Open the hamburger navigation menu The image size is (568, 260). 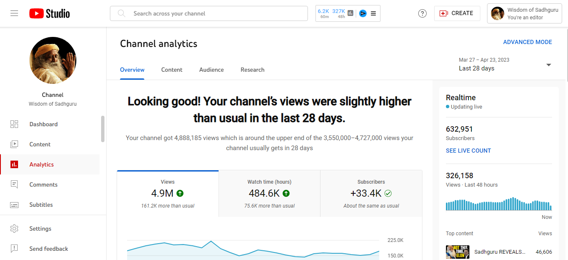tap(14, 13)
